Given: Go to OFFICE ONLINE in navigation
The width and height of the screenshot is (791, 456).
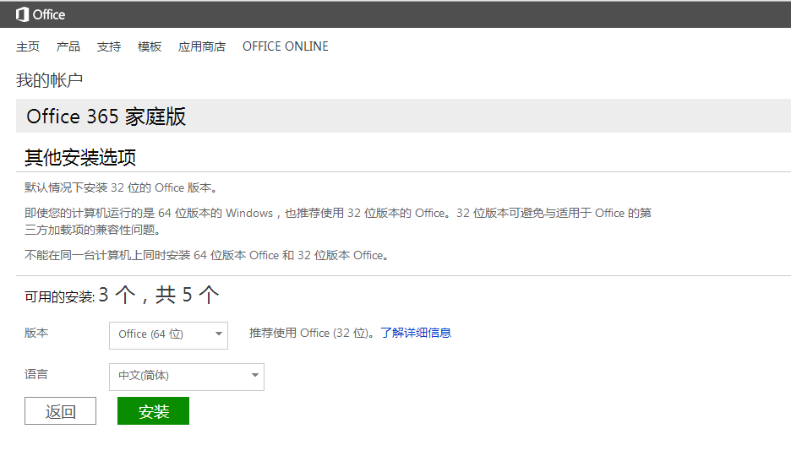Looking at the screenshot, I should click(286, 46).
